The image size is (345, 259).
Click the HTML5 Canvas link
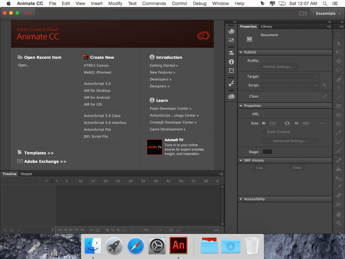[96, 65]
